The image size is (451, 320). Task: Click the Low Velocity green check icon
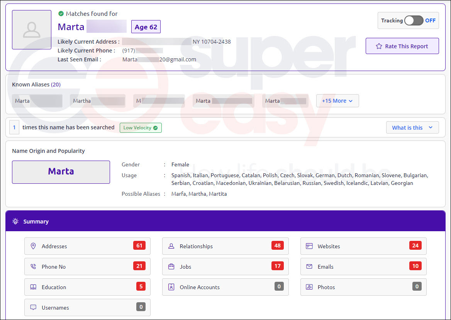tap(156, 128)
